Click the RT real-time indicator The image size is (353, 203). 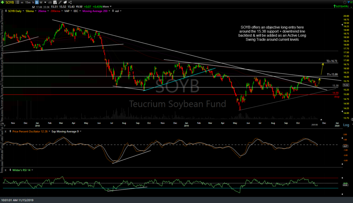pyautogui.click(x=352, y=2)
